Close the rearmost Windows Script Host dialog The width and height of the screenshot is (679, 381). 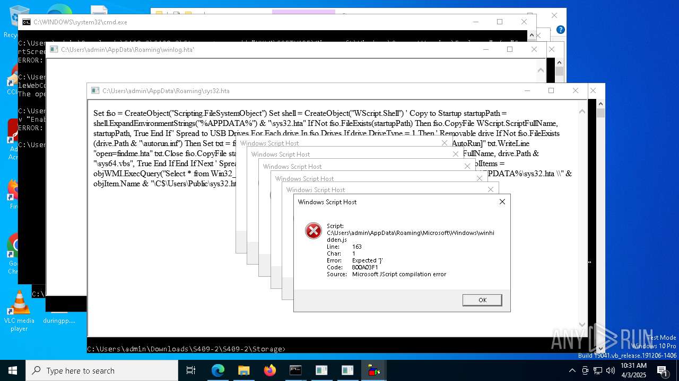click(445, 143)
